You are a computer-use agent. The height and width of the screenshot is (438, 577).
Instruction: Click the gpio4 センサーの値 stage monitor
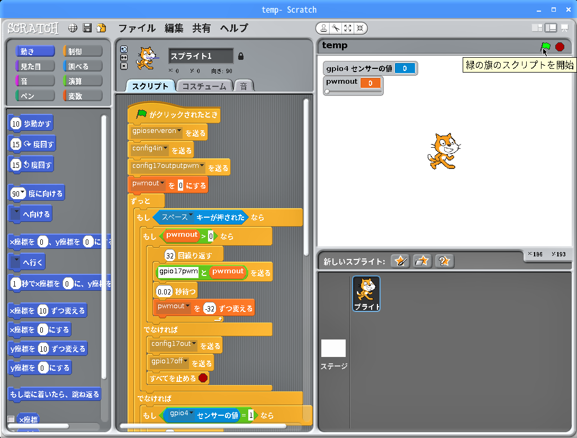(x=370, y=68)
